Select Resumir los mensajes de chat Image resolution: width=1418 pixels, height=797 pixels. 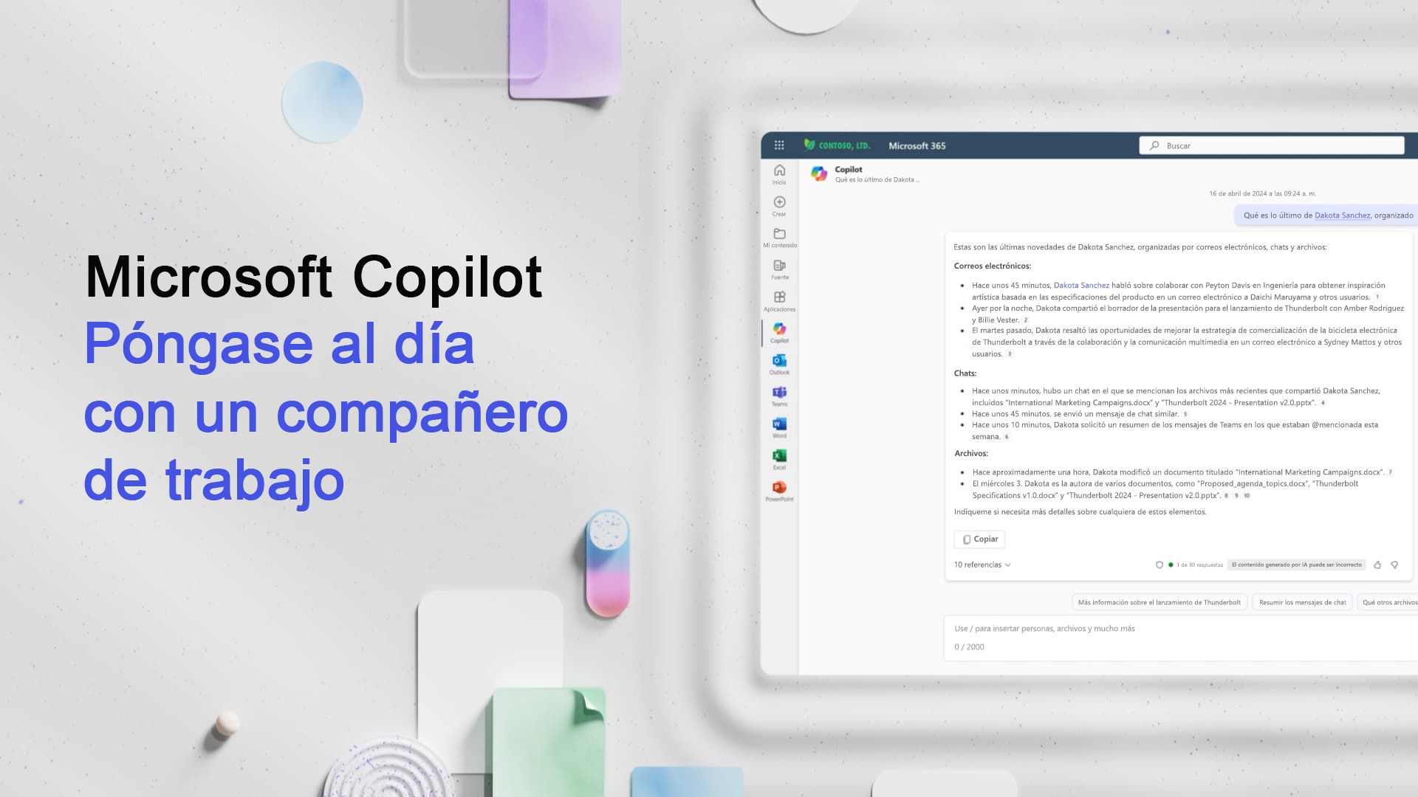pyautogui.click(x=1302, y=602)
